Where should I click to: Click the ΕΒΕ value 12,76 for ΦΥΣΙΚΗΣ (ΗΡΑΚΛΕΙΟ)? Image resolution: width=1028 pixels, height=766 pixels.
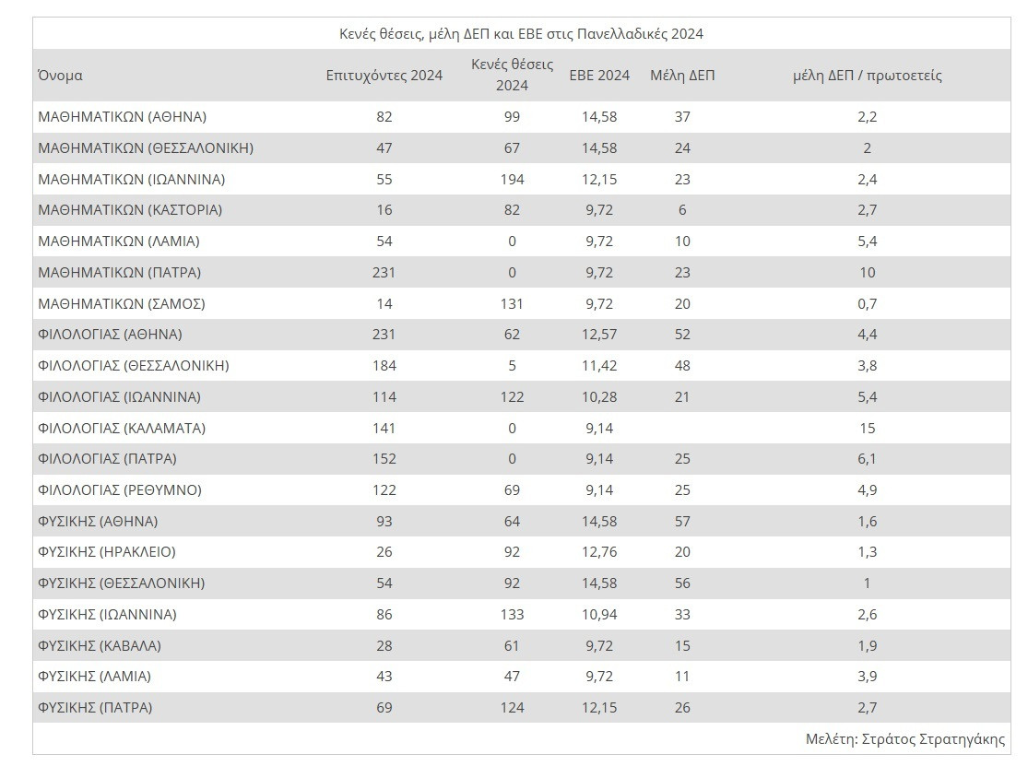597,552
